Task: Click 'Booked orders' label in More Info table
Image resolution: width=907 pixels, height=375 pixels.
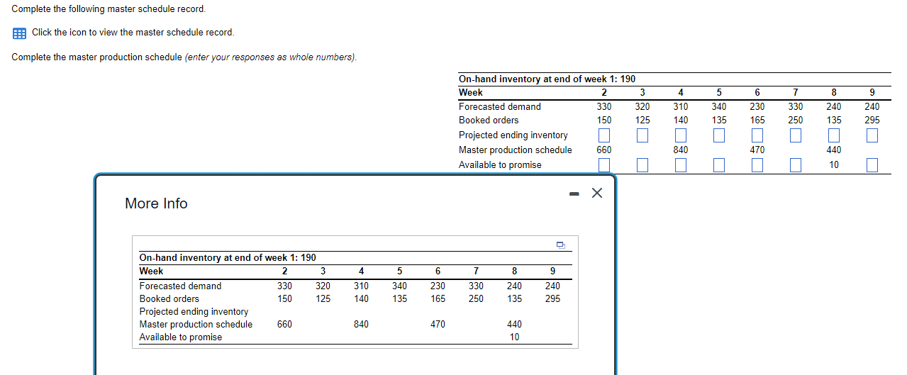Action: click(169, 299)
